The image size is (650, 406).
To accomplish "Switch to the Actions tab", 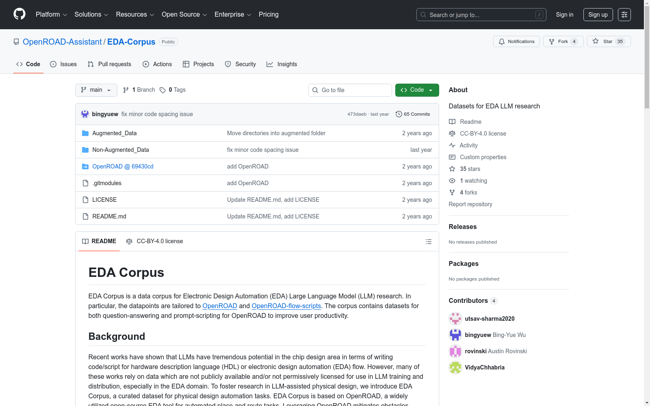I will click(x=157, y=64).
